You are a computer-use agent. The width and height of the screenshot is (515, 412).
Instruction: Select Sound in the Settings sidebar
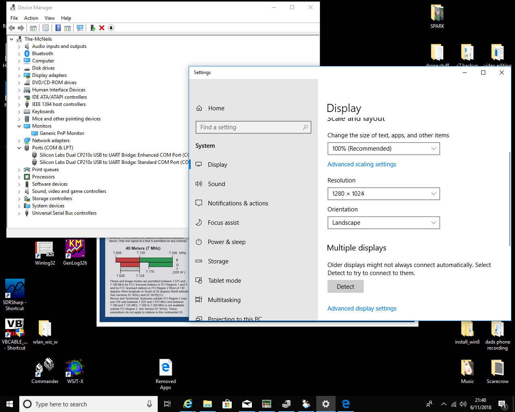click(253, 184)
